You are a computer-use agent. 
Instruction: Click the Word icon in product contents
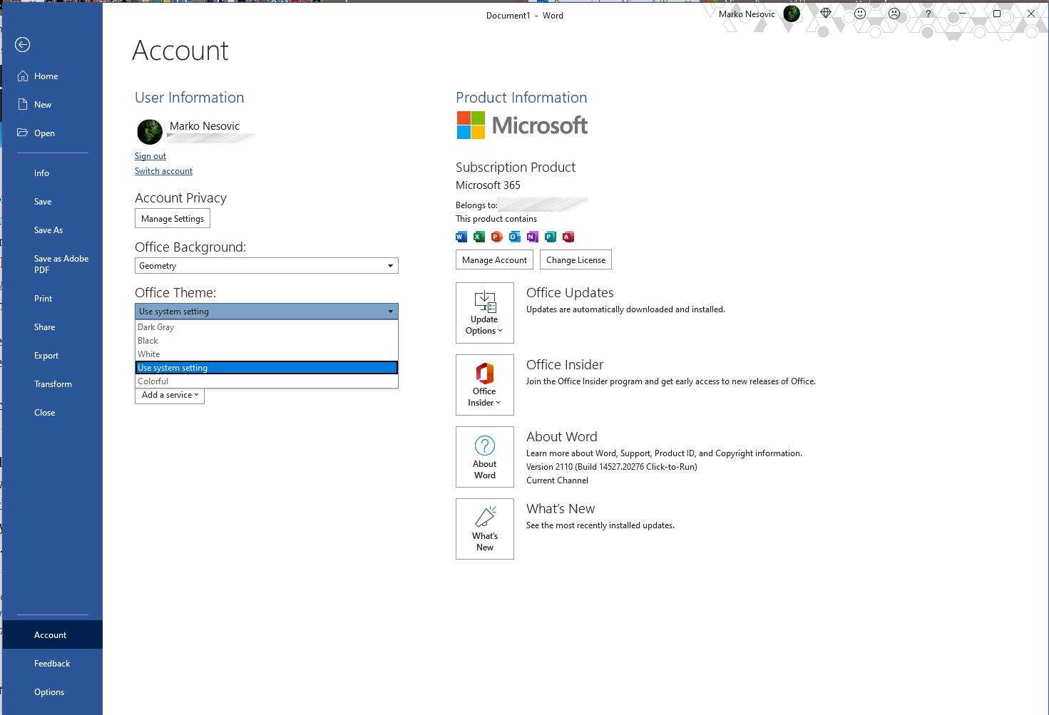(x=461, y=236)
